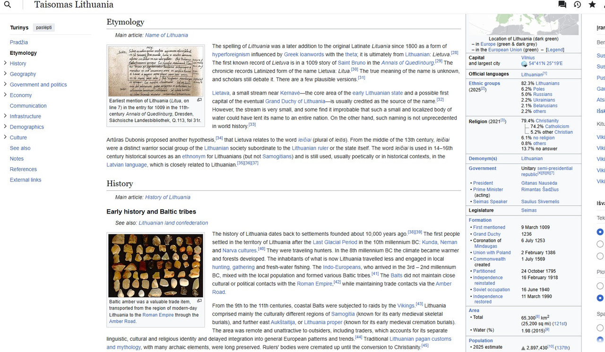Hide contents with the paslėpti button
Screen dimensions: 605x352
click(44, 27)
